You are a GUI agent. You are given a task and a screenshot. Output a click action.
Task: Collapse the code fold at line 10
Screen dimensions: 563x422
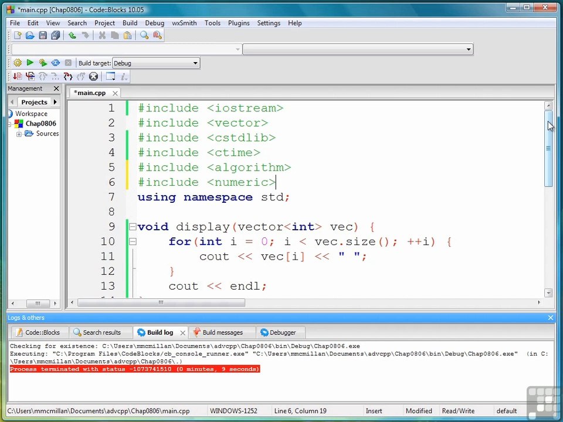pyautogui.click(x=133, y=241)
